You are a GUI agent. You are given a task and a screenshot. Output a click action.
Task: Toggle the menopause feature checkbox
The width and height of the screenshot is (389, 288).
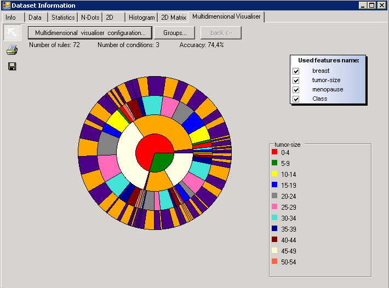click(296, 90)
